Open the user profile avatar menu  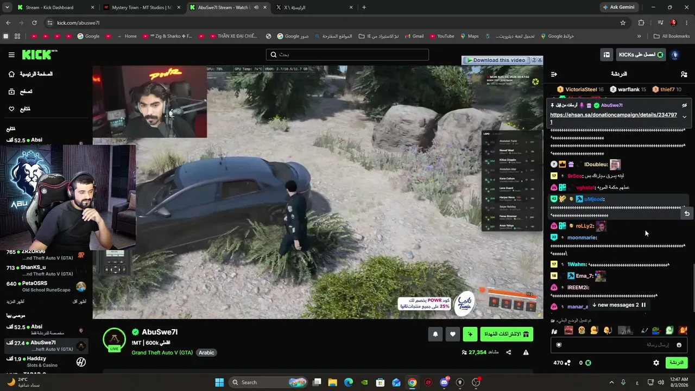click(675, 55)
